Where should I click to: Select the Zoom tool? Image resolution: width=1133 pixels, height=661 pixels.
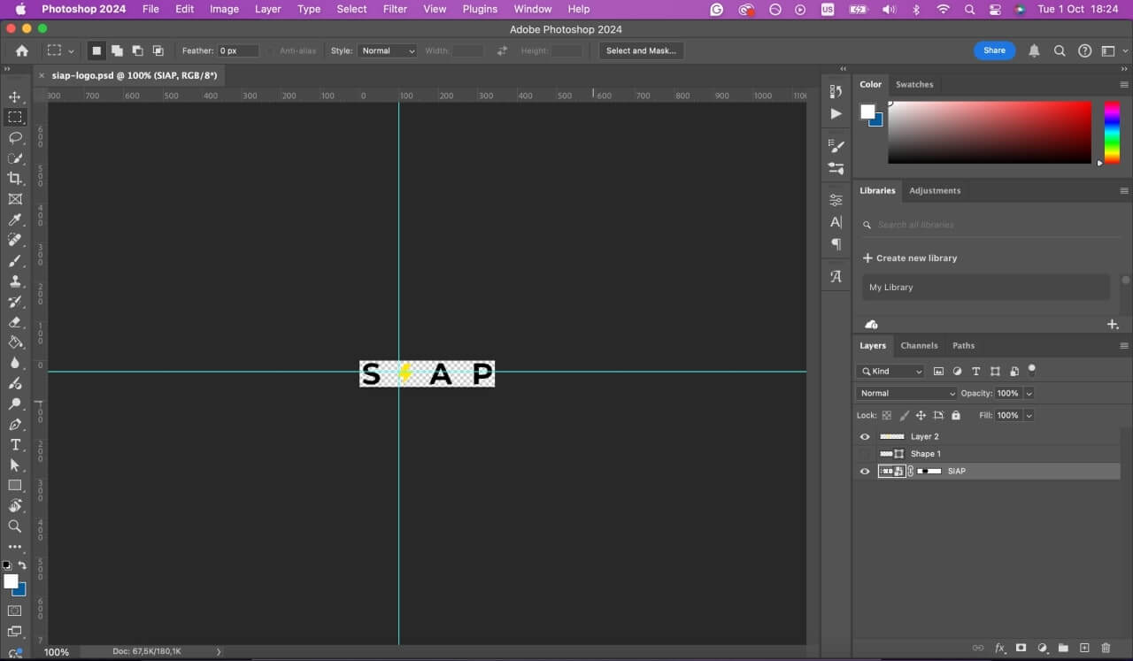pyautogui.click(x=14, y=526)
